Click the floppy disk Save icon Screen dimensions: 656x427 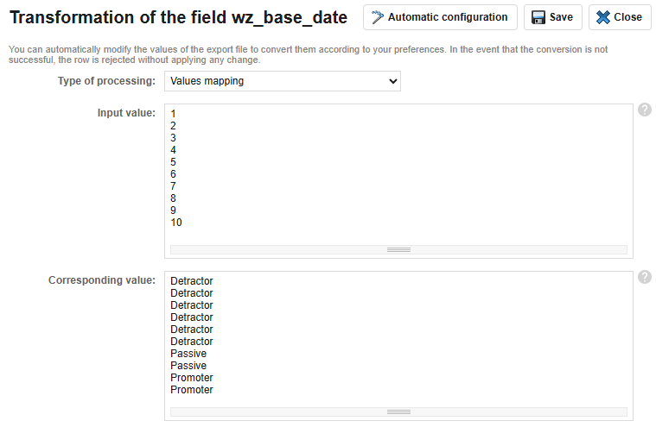[x=538, y=17]
